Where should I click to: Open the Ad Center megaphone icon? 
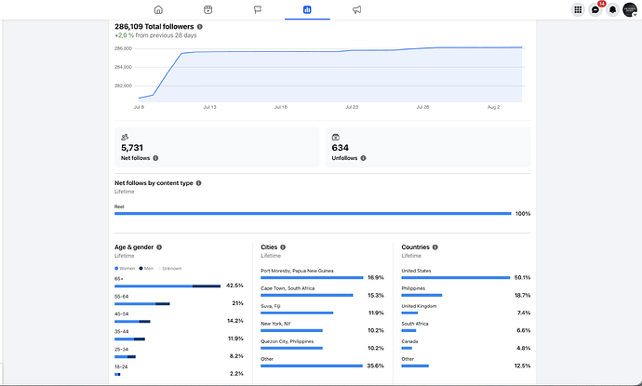[356, 9]
